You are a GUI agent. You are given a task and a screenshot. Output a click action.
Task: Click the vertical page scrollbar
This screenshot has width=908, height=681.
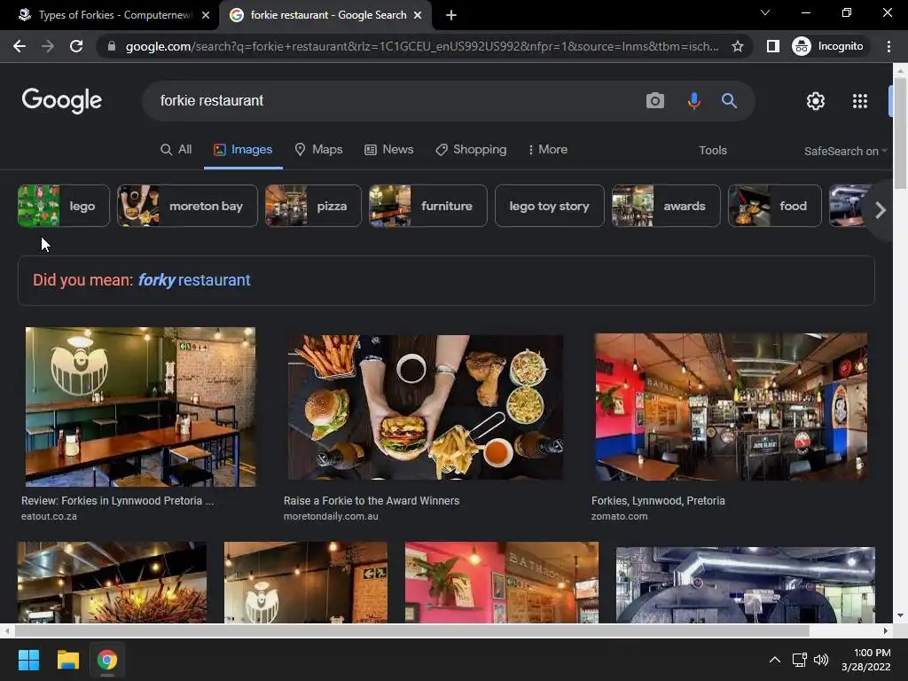point(900,133)
